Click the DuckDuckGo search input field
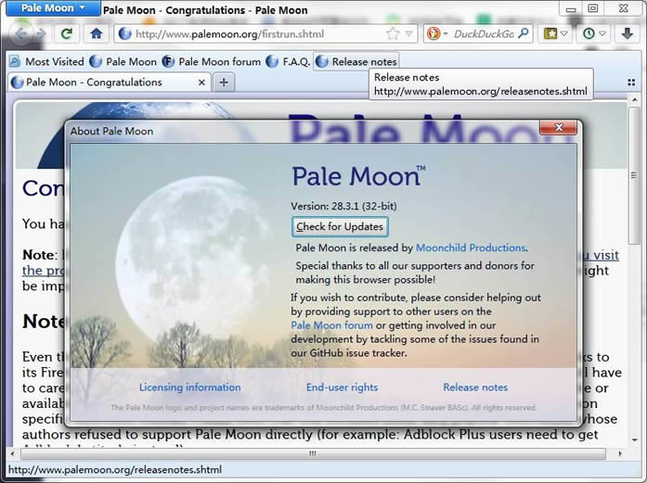This screenshot has height=483, width=647. [484, 33]
